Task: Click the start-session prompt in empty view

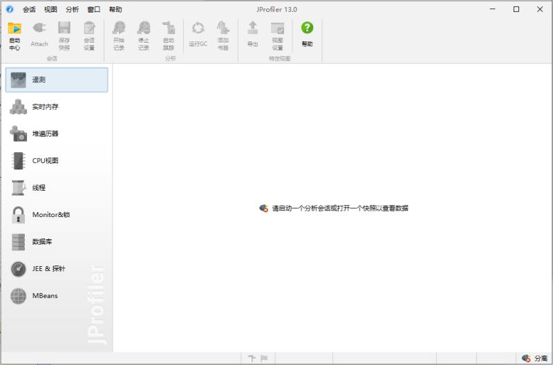Action: 334,208
